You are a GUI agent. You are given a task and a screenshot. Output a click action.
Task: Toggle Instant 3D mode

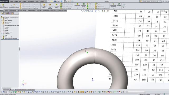click(x=124, y=6)
